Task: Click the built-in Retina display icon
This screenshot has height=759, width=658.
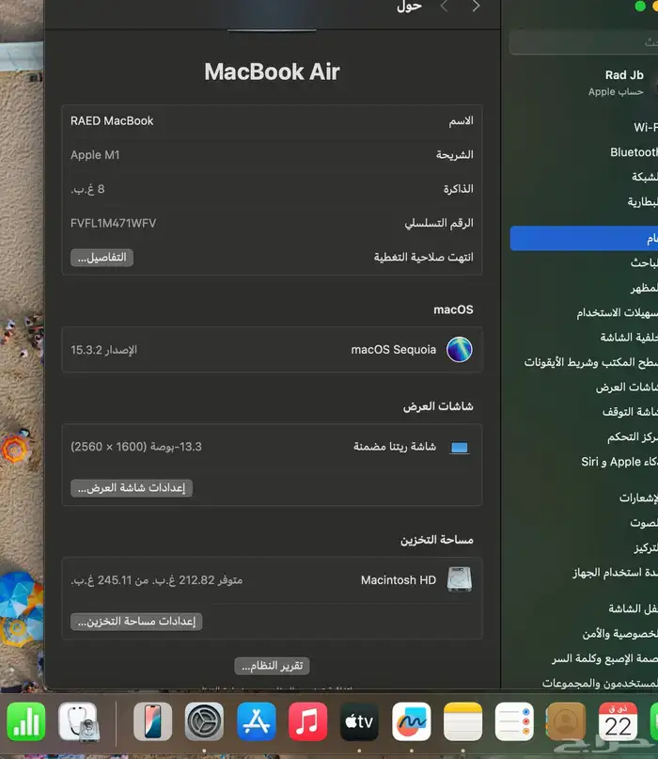Action: click(x=459, y=448)
